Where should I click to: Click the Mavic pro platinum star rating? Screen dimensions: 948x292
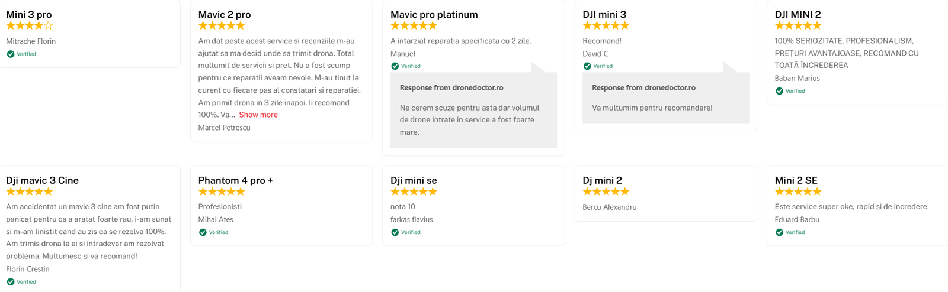(x=414, y=25)
